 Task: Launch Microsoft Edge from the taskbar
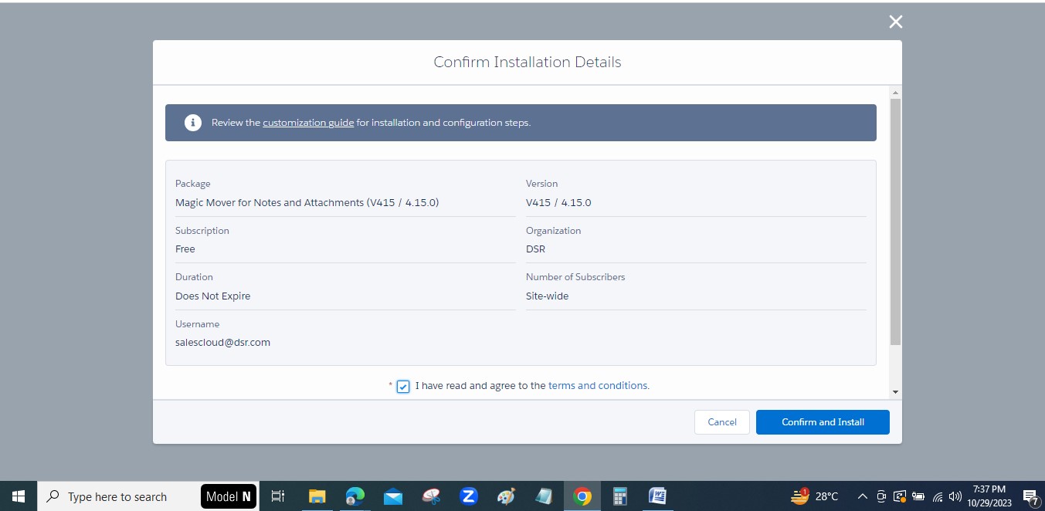[x=355, y=496]
